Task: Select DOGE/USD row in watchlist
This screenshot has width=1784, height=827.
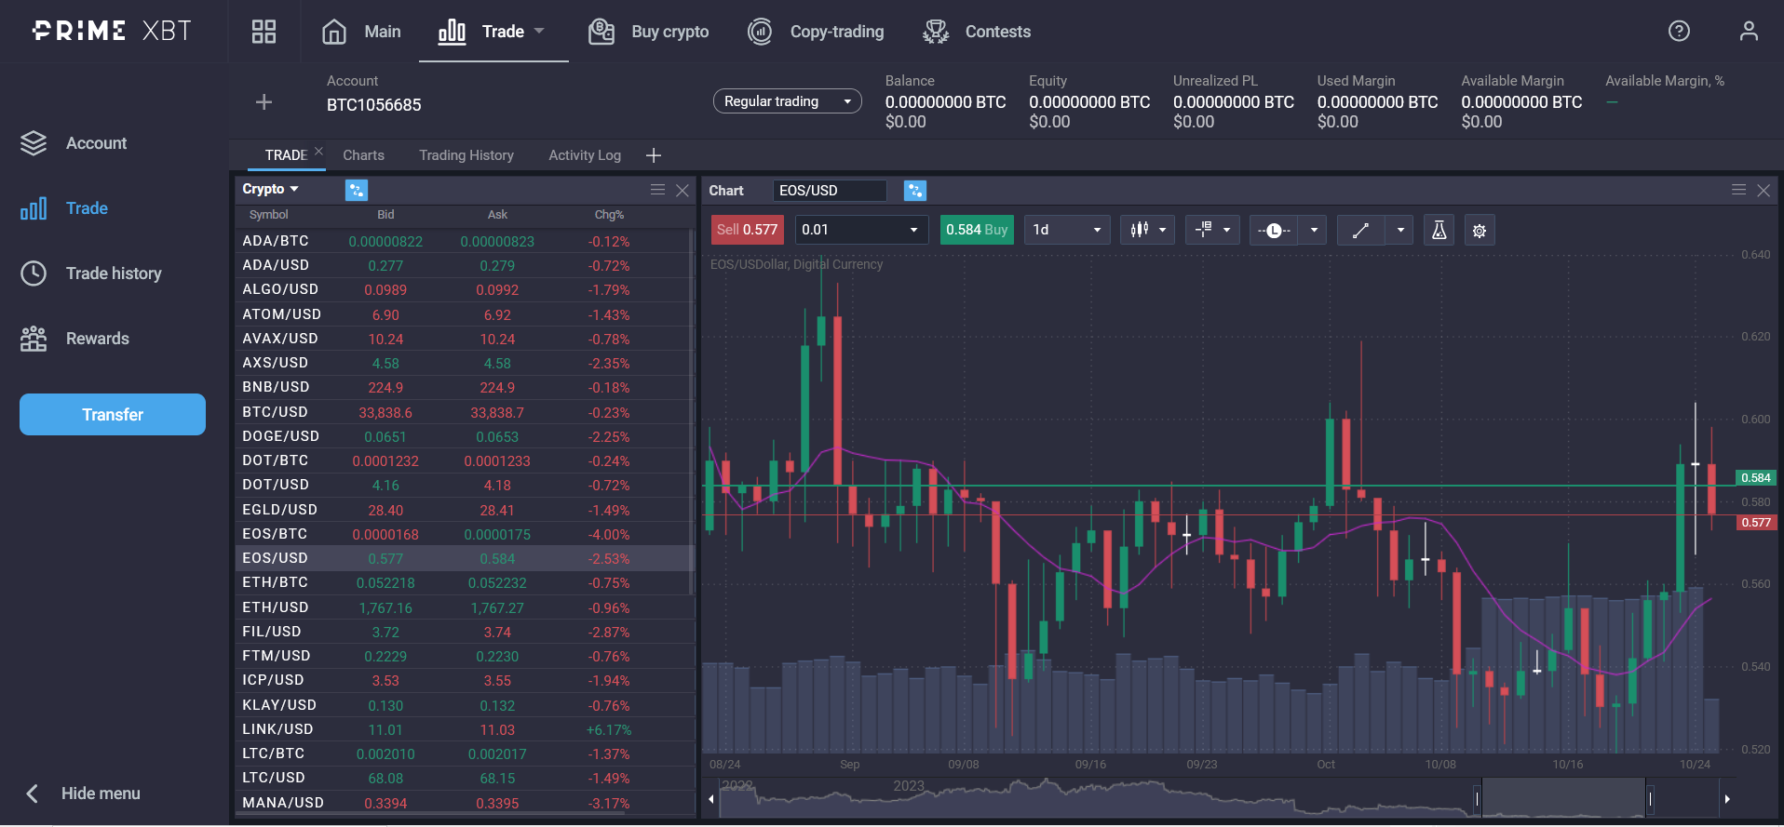Action: [x=463, y=436]
